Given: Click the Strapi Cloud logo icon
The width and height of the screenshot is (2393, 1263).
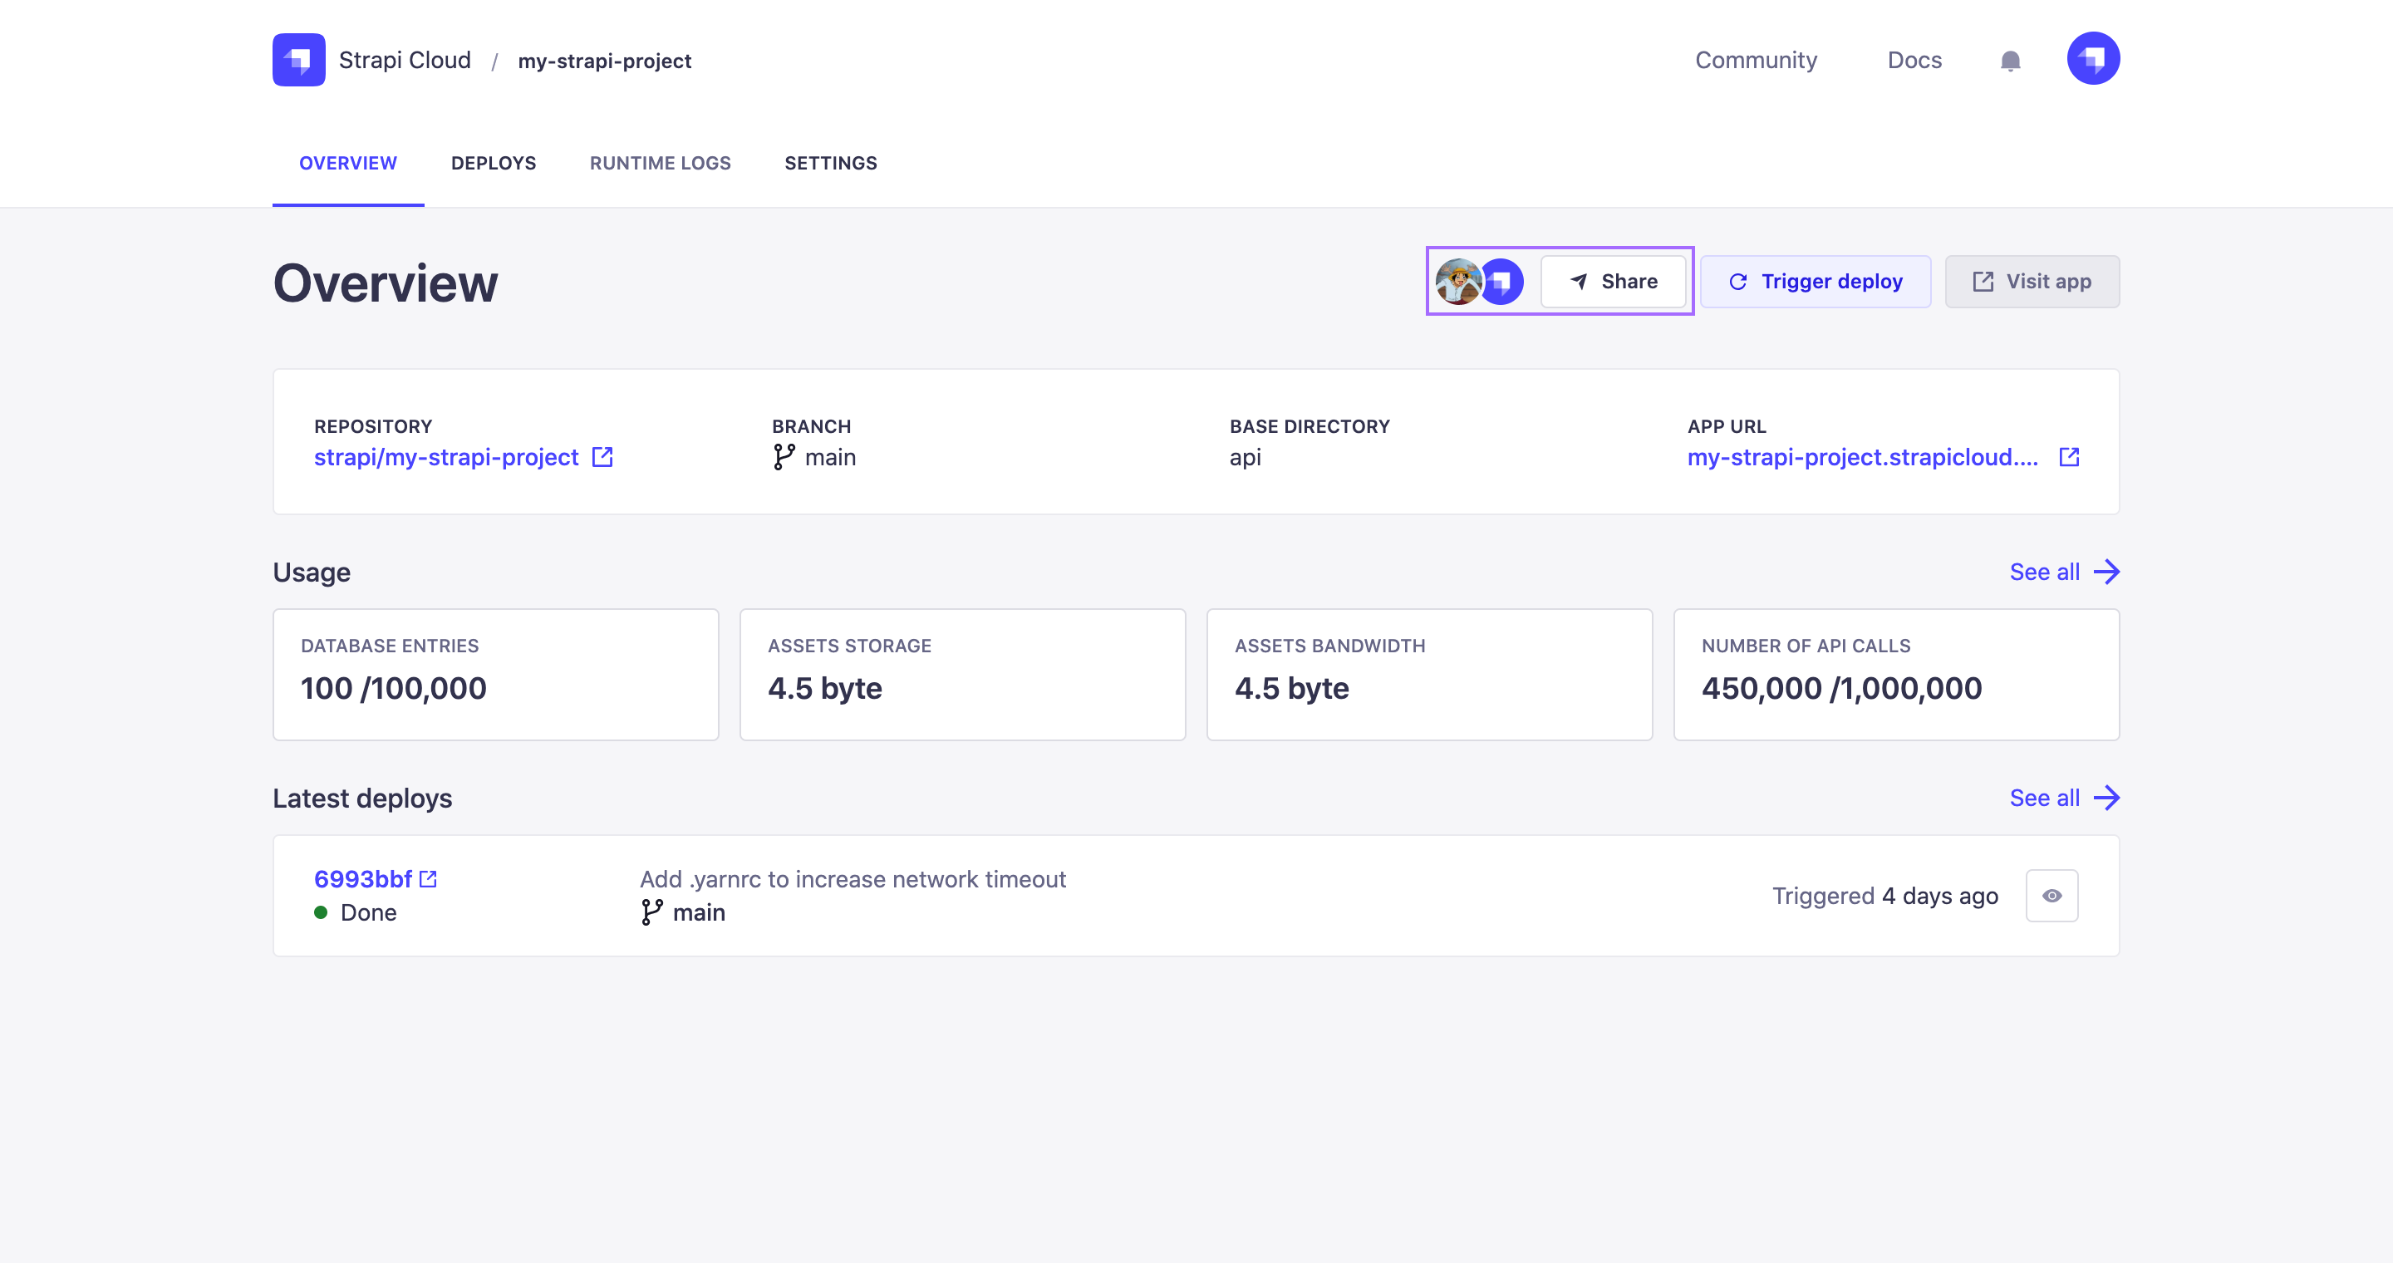Looking at the screenshot, I should coord(298,61).
